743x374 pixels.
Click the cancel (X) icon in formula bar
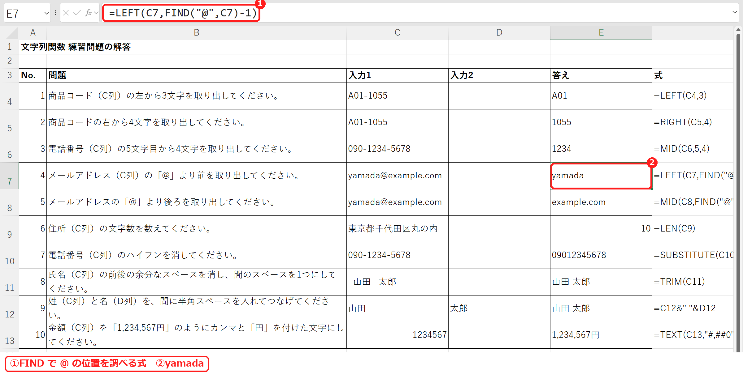pos(66,13)
